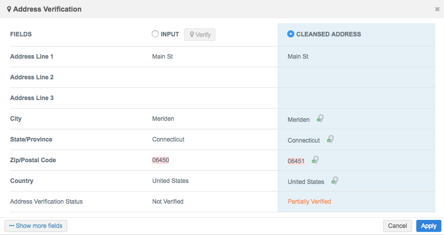Click the input zip code 06450
444x235 pixels.
[x=161, y=160]
